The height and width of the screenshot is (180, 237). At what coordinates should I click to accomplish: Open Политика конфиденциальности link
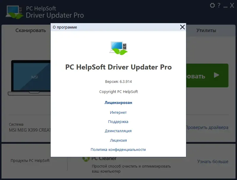pyautogui.click(x=118, y=149)
